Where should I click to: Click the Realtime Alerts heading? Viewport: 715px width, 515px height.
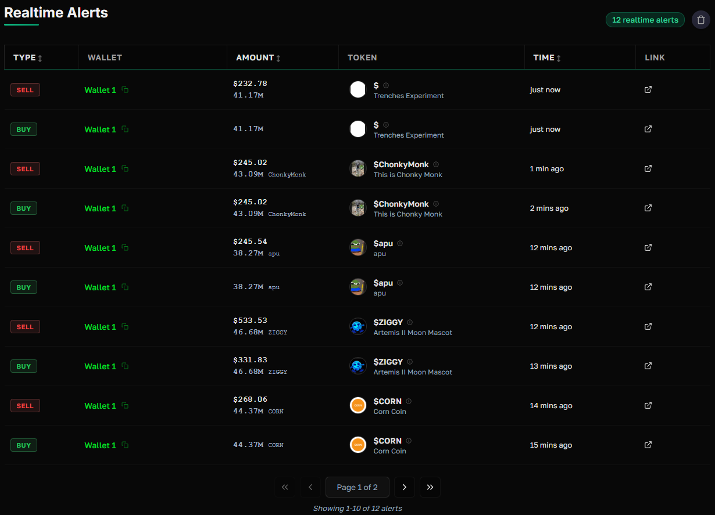point(56,12)
